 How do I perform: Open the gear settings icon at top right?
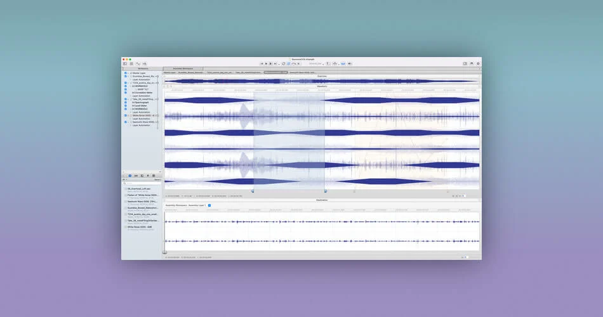point(478,64)
